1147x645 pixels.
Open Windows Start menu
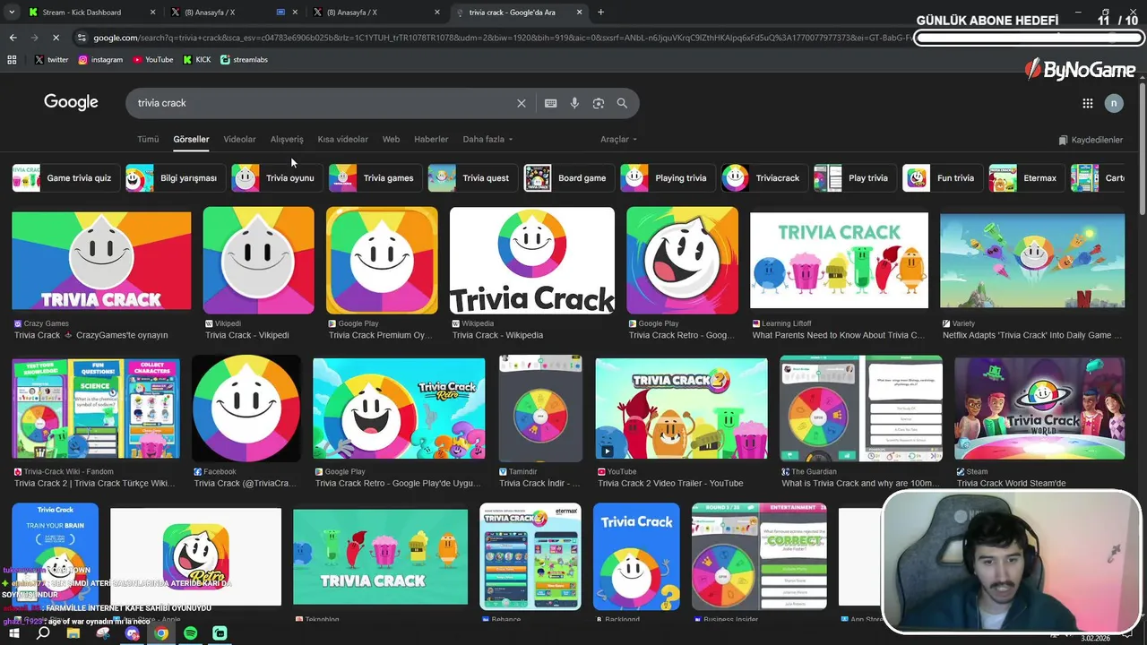14,633
